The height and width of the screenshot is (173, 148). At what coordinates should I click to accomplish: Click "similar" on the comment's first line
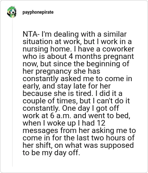(x=115, y=34)
